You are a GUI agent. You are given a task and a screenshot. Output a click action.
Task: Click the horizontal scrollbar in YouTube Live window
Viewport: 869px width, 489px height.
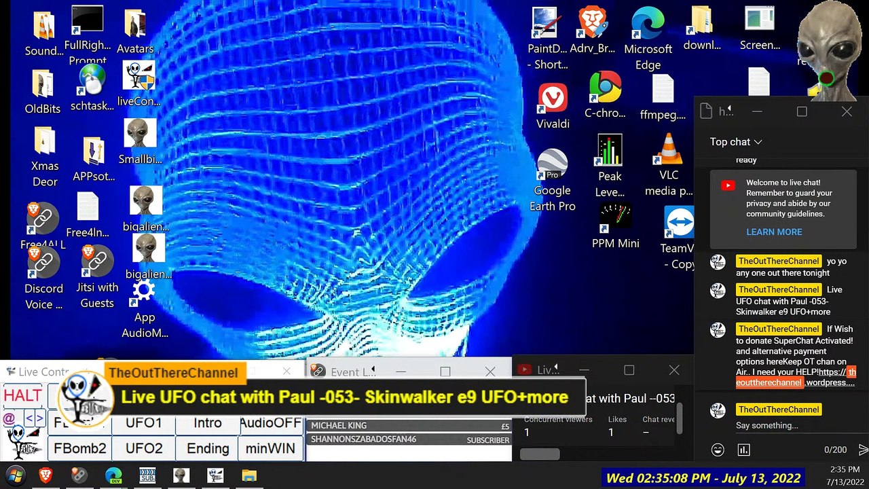point(540,454)
